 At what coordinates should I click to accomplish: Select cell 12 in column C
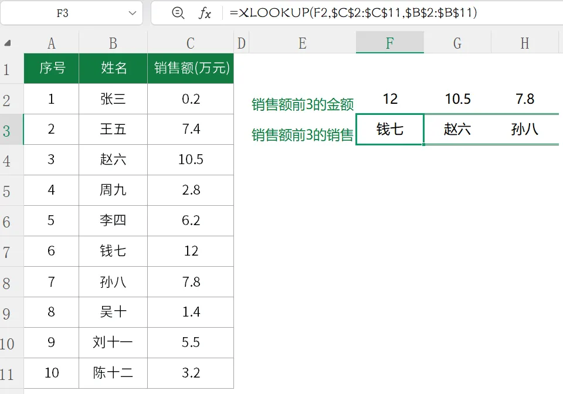click(191, 251)
